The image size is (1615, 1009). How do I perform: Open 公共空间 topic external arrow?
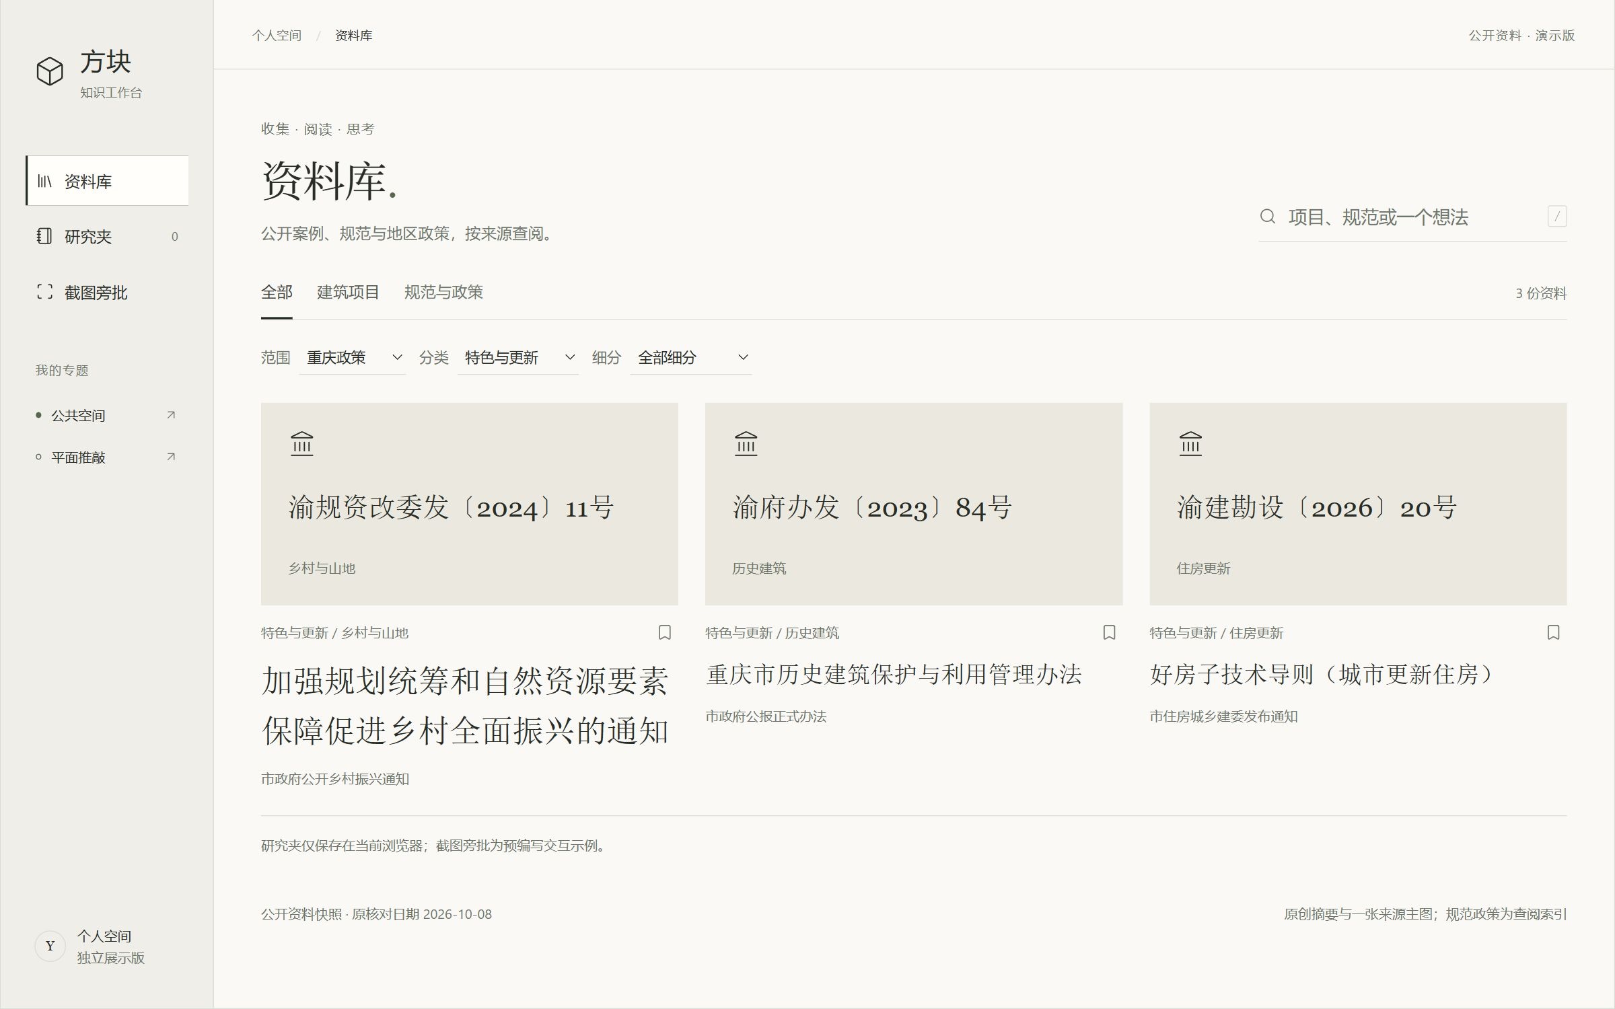pyautogui.click(x=171, y=415)
